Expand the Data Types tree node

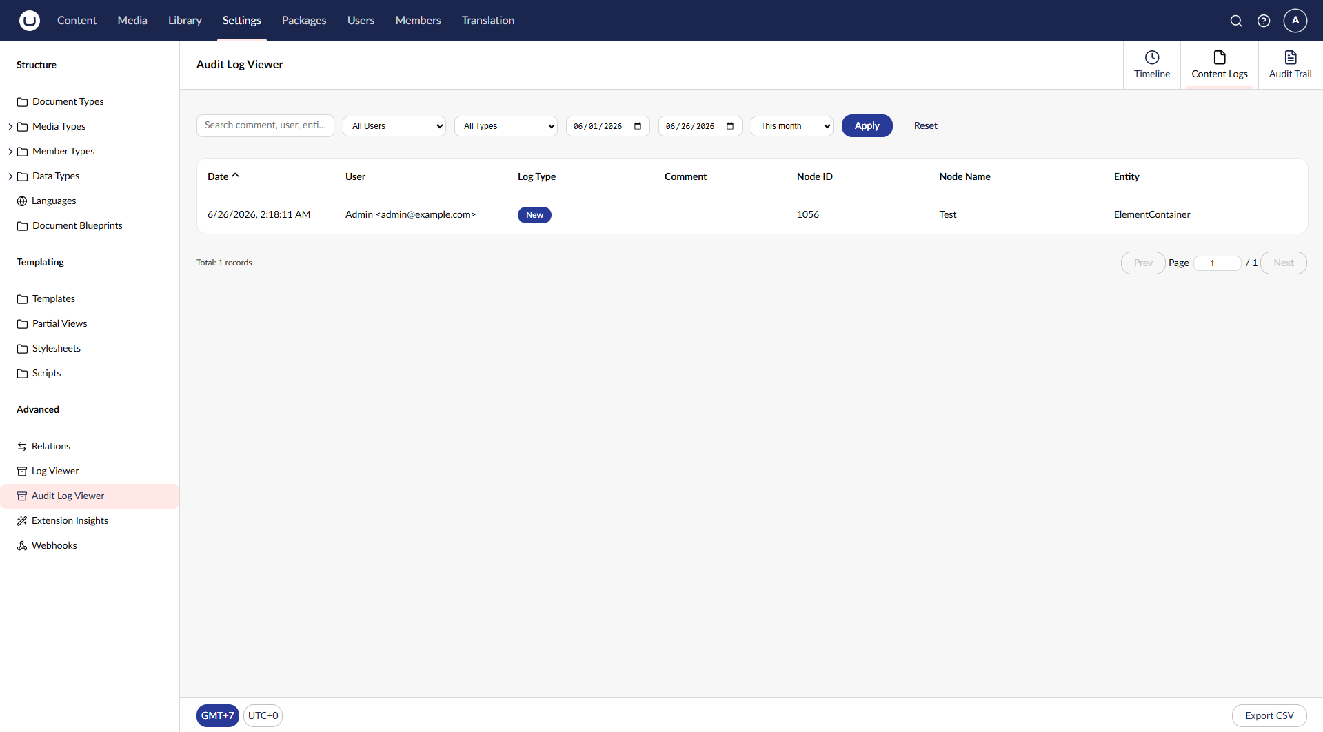[10, 176]
